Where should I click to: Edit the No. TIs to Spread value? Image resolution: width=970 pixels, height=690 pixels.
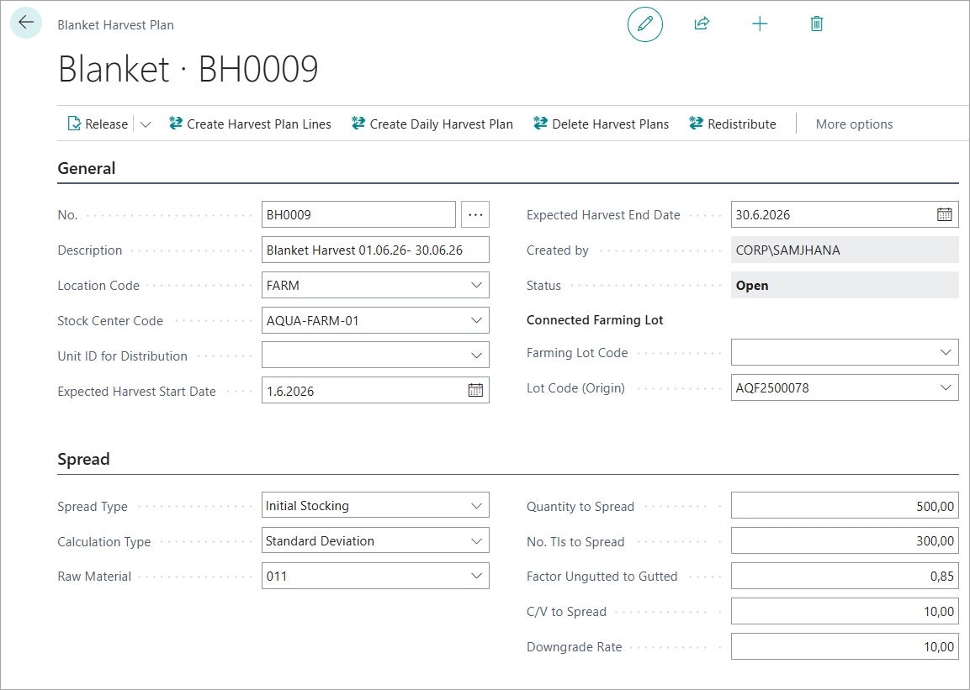(x=845, y=541)
